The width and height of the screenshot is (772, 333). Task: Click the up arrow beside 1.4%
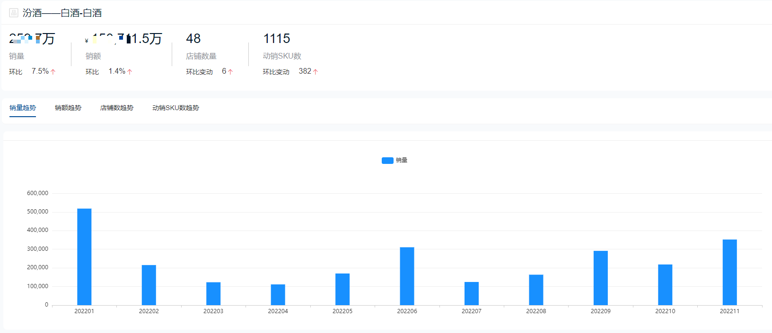click(x=130, y=72)
